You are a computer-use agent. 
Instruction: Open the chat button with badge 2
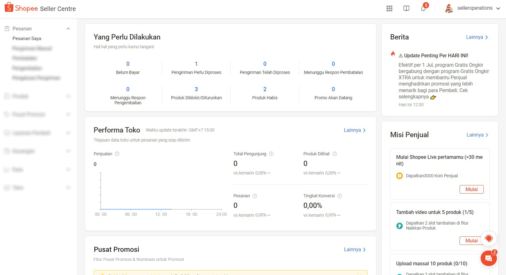coord(489,258)
